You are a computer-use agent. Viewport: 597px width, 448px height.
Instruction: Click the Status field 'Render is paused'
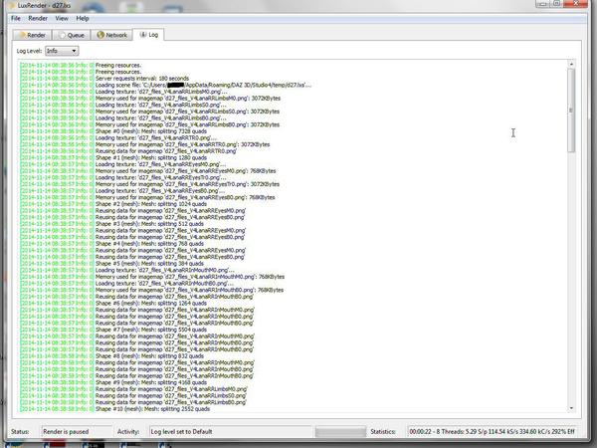[x=77, y=432]
